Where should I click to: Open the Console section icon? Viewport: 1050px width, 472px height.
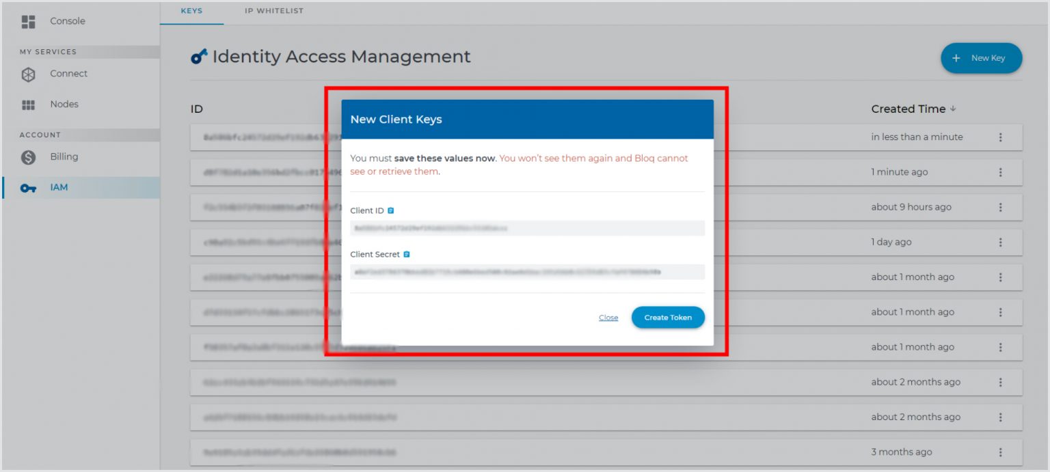[x=28, y=21]
